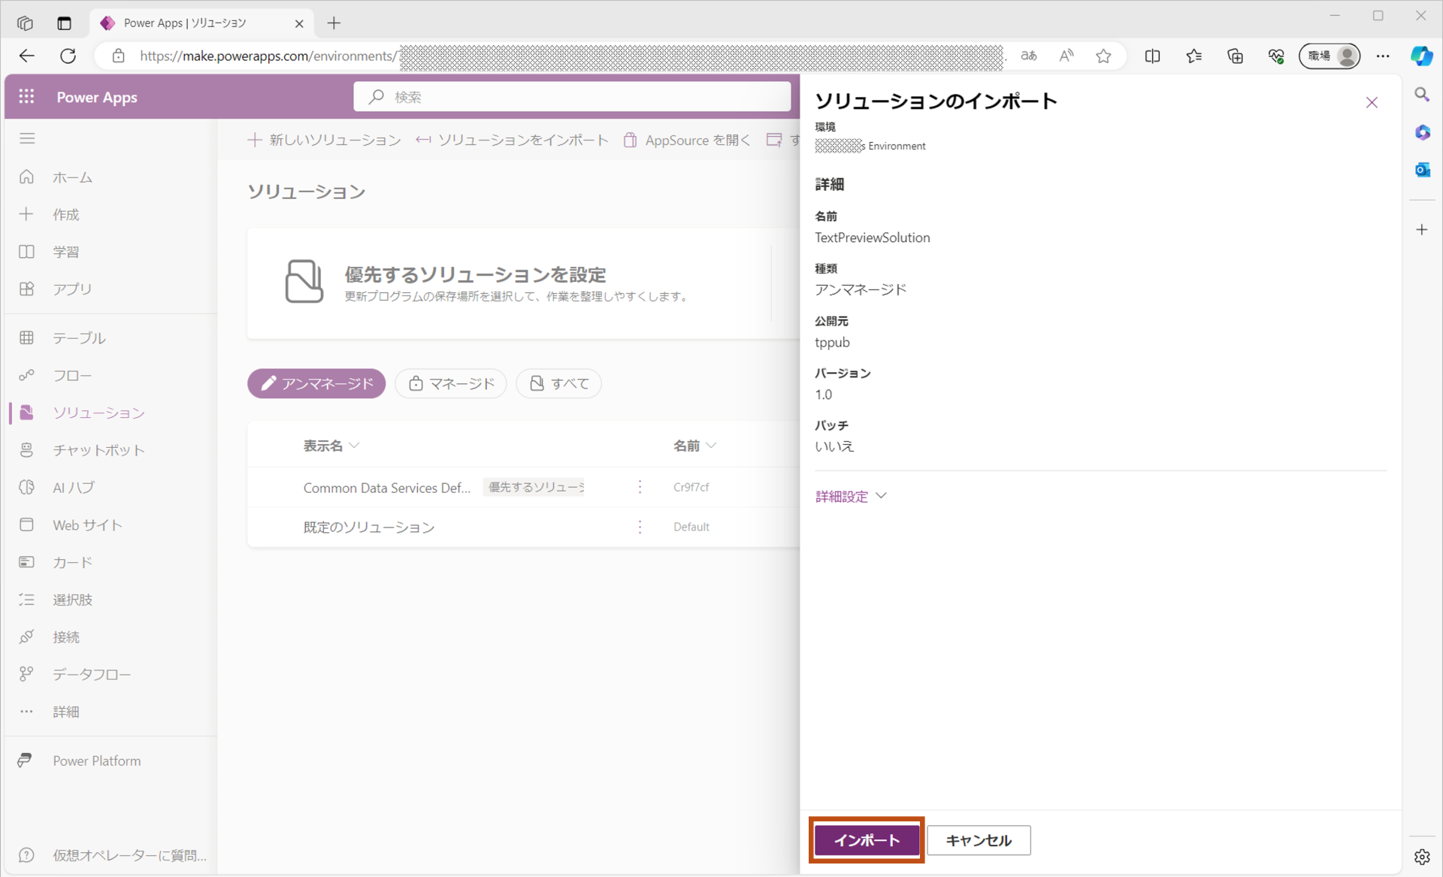Image resolution: width=1443 pixels, height=877 pixels.
Task: Open more options for 既定のソリューション row
Action: coord(640,527)
